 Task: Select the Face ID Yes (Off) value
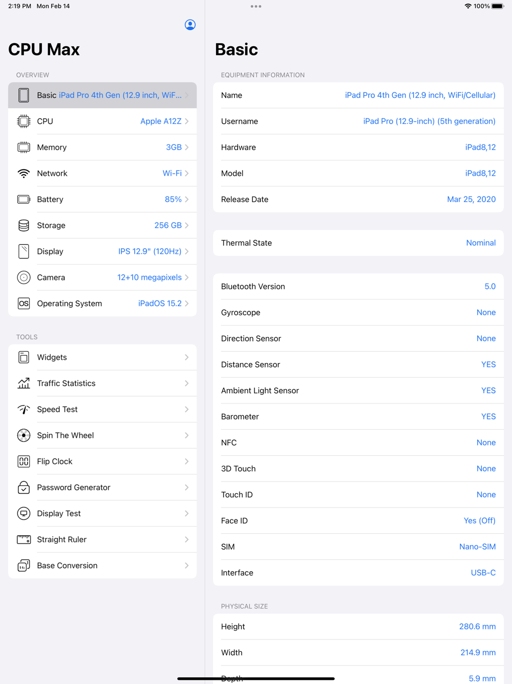pyautogui.click(x=480, y=521)
